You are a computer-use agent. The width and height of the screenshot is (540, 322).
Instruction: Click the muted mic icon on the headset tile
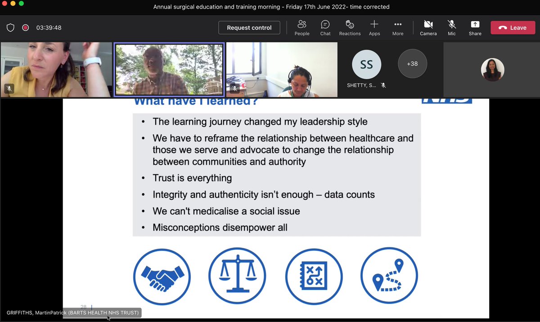coord(234,89)
